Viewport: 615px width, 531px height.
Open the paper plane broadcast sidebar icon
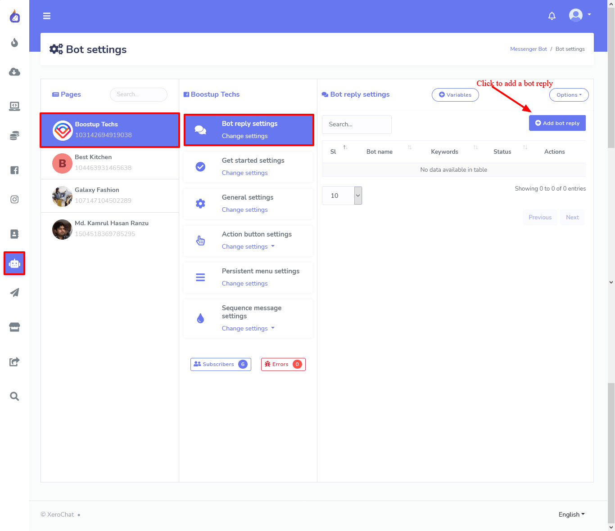click(x=14, y=292)
